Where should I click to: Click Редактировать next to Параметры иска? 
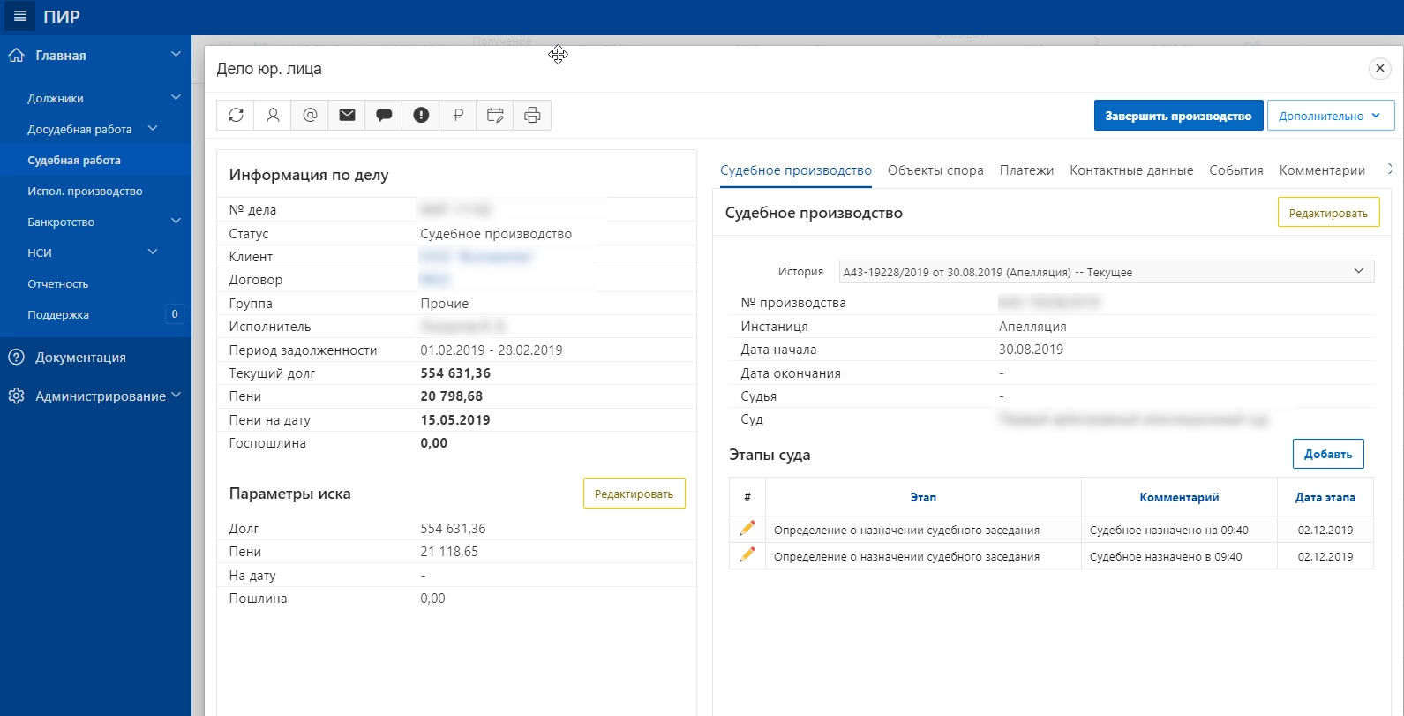click(x=634, y=494)
